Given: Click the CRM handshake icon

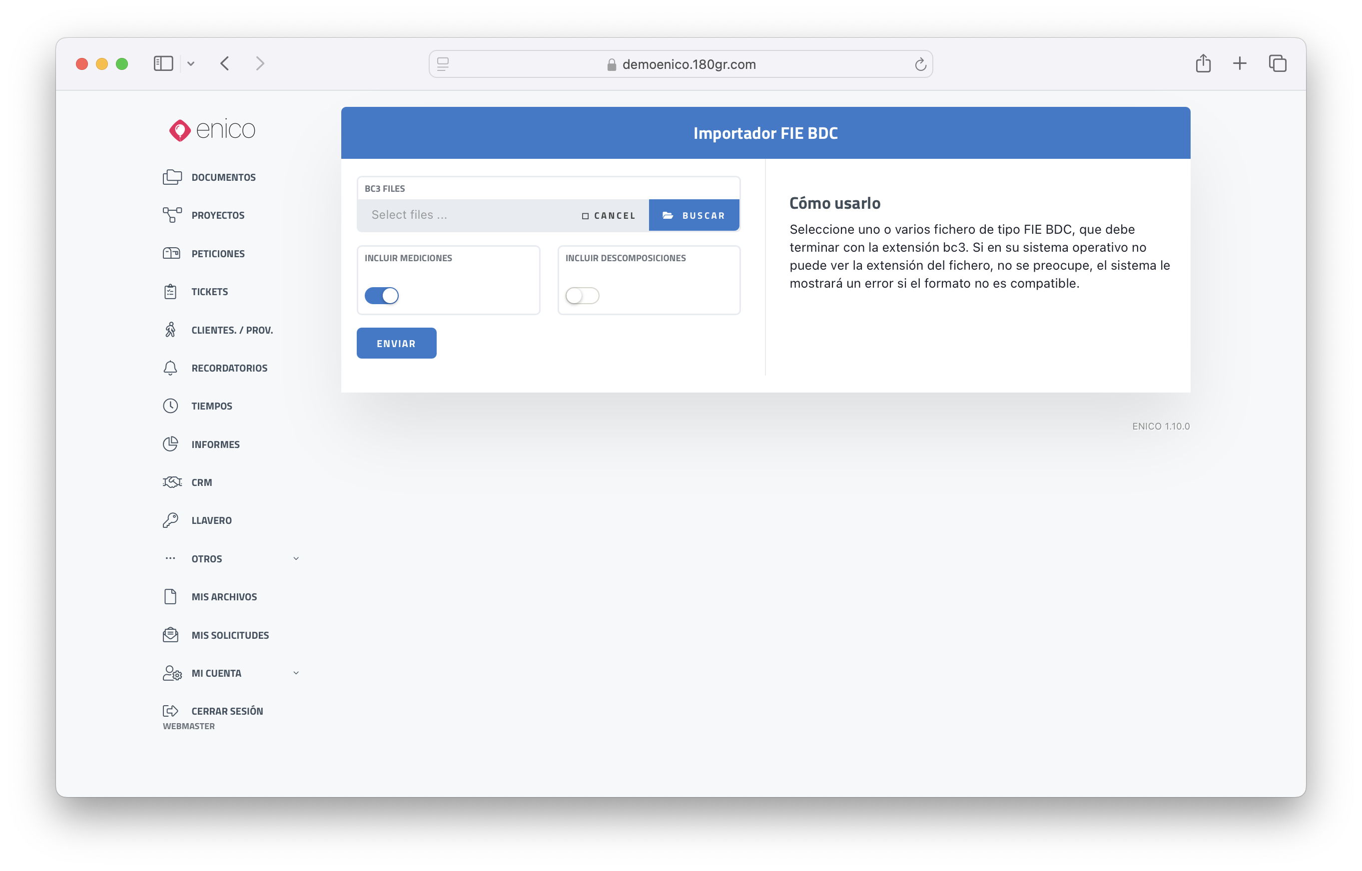Looking at the screenshot, I should coord(172,482).
